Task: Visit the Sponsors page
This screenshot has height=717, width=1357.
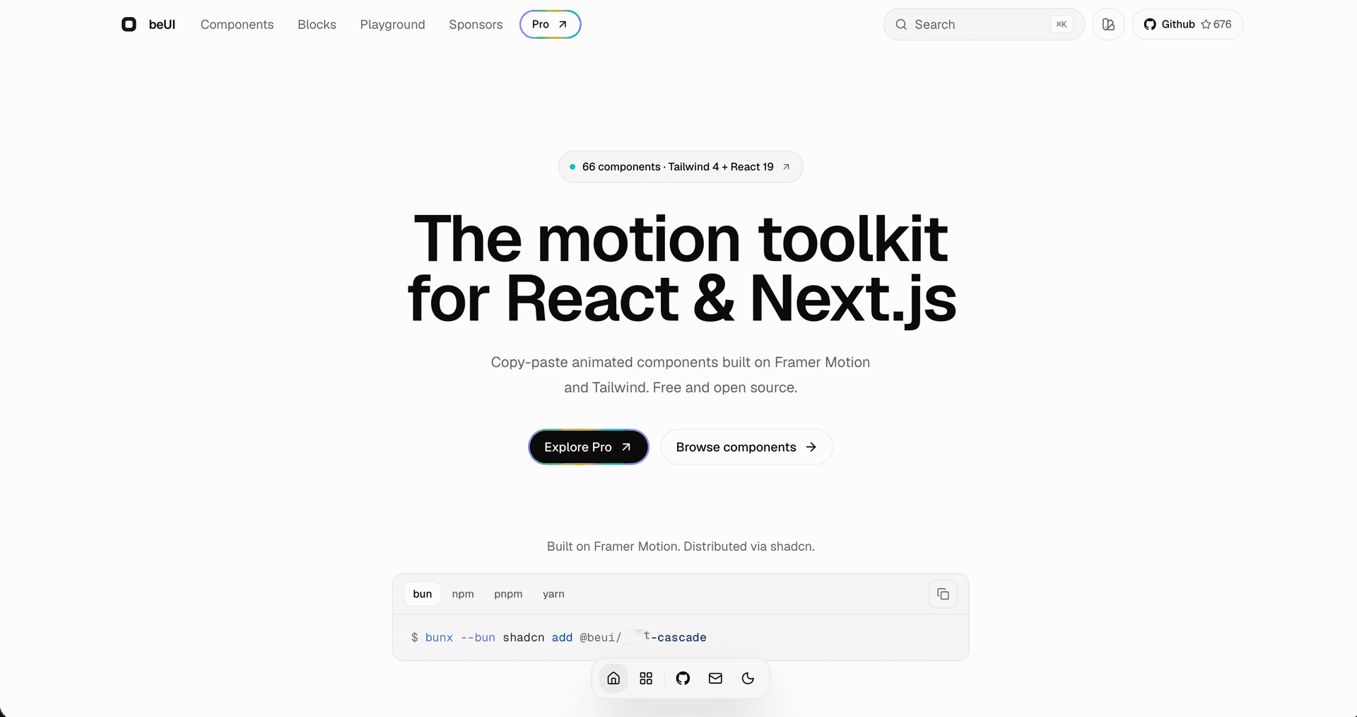Action: 476,24
